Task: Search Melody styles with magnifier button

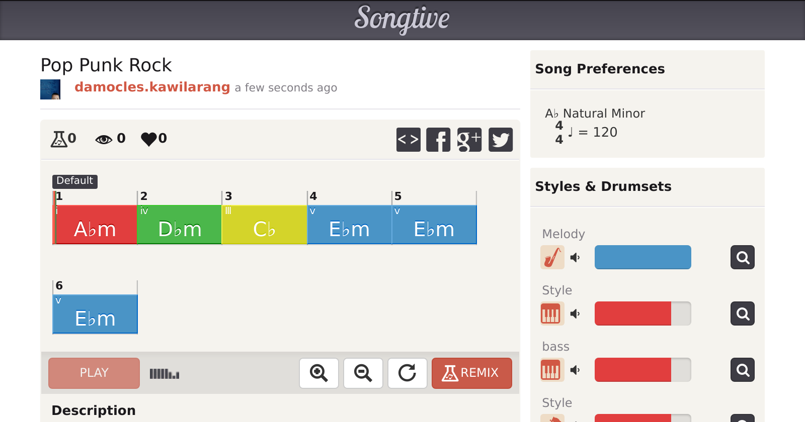Action: 743,257
